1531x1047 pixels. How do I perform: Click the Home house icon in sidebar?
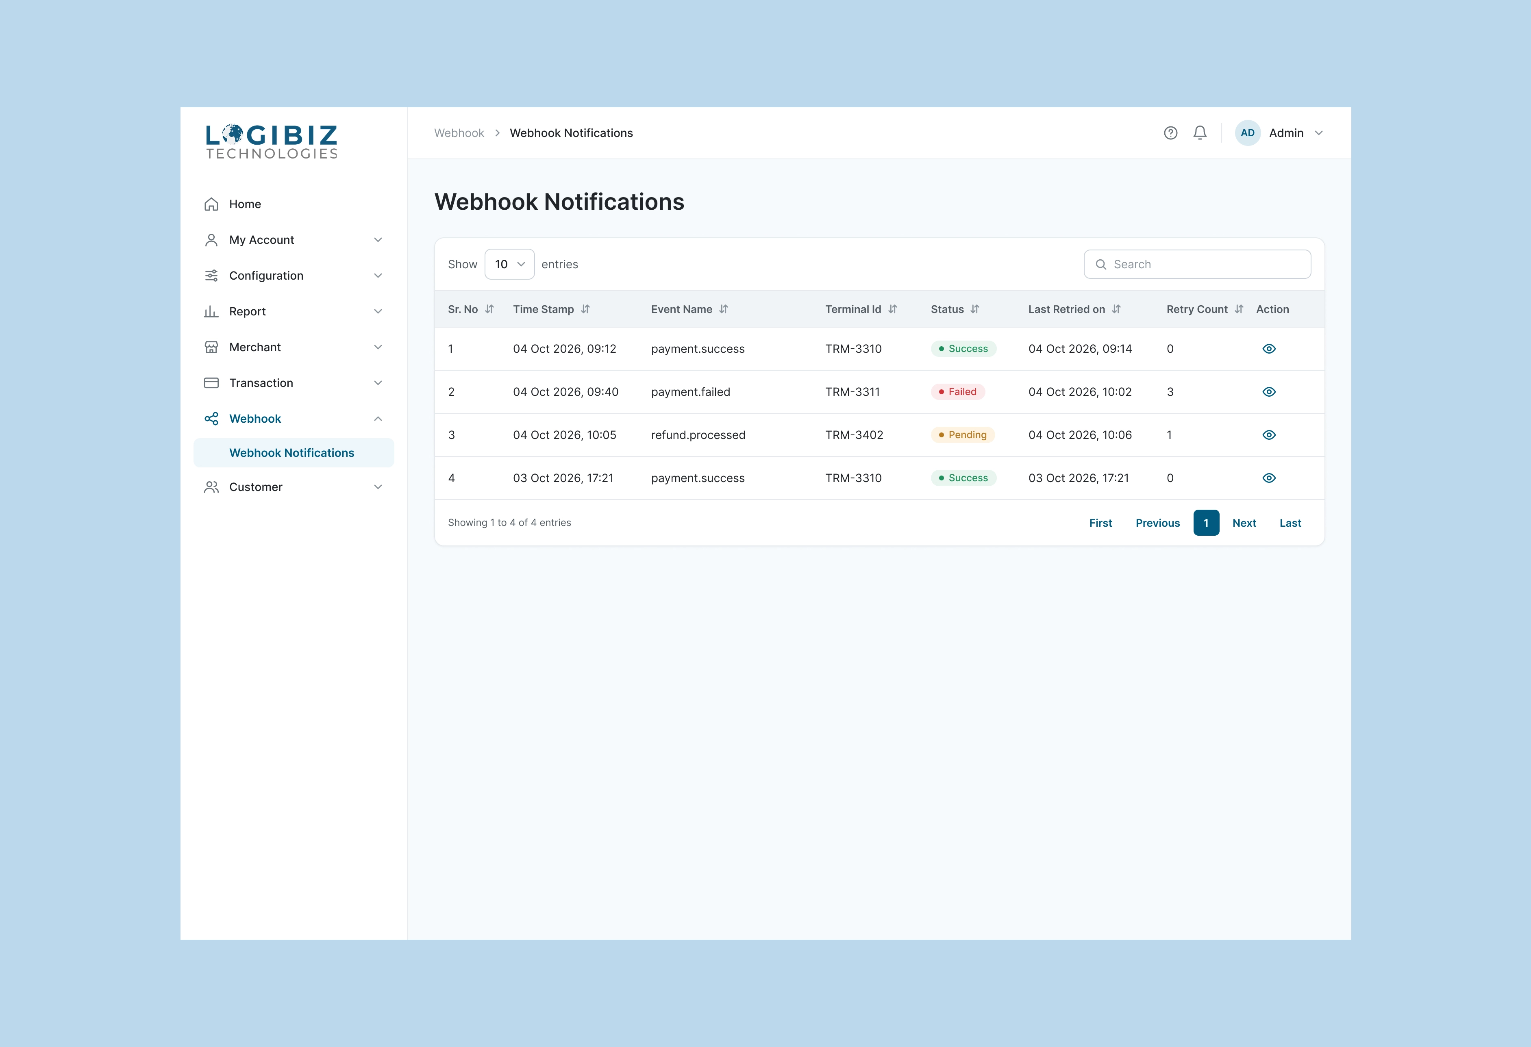click(211, 204)
